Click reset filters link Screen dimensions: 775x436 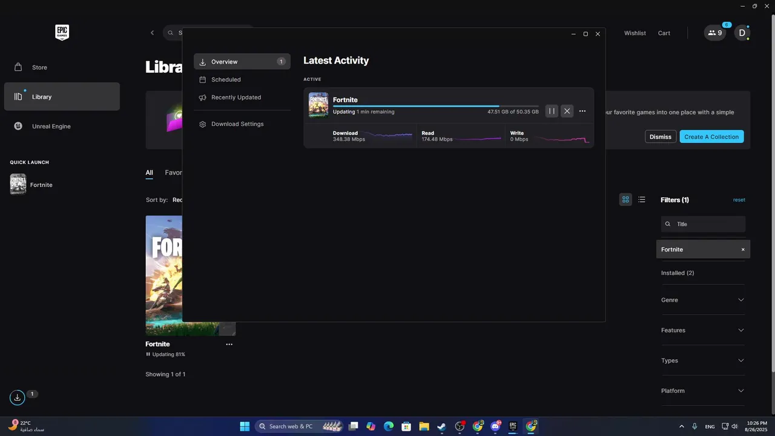tap(739, 200)
